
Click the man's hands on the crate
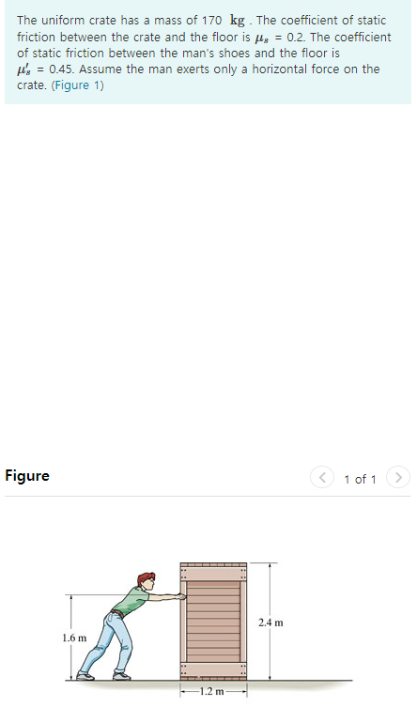tap(181, 596)
